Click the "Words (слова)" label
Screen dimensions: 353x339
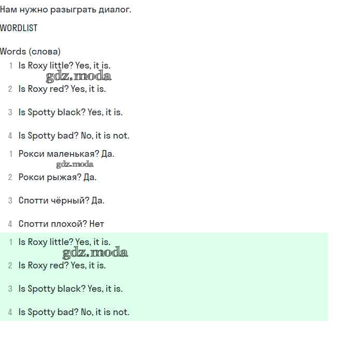(x=30, y=51)
